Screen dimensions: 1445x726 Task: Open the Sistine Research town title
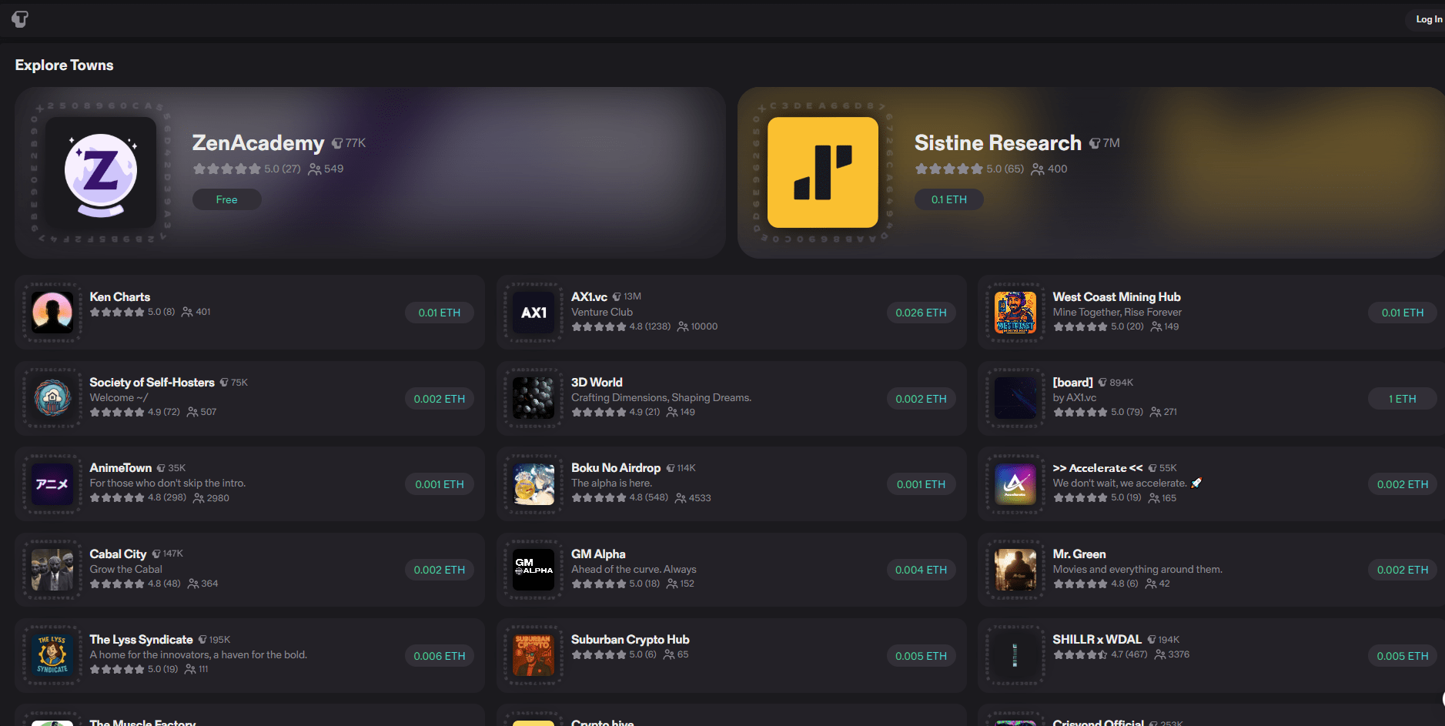pos(998,143)
